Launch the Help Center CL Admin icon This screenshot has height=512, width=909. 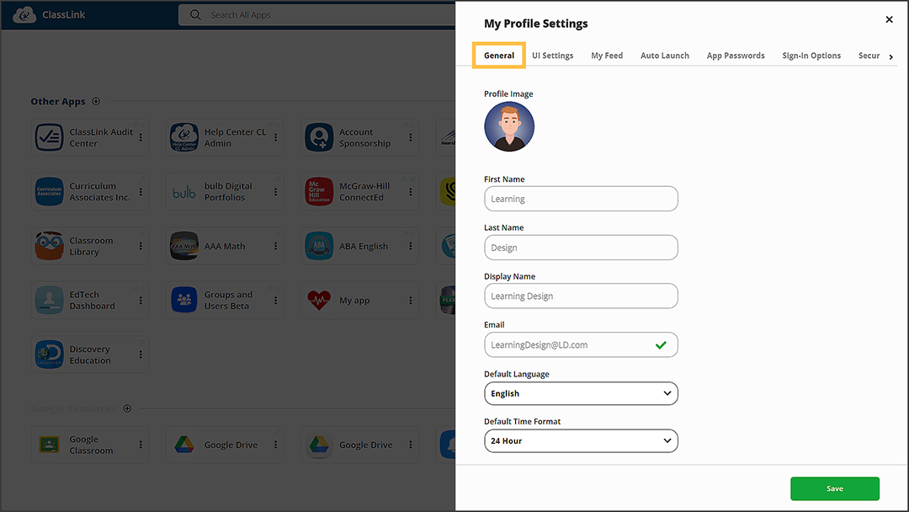pyautogui.click(x=184, y=137)
